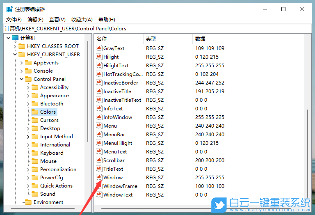Click the TitleText value ab icon
This screenshot has width=315, height=215.
[99, 169]
